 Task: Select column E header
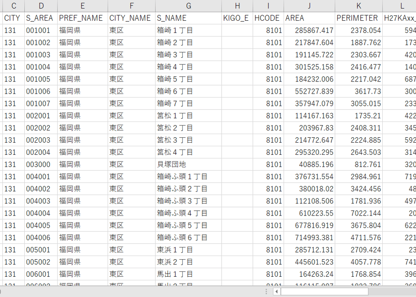click(x=82, y=6)
